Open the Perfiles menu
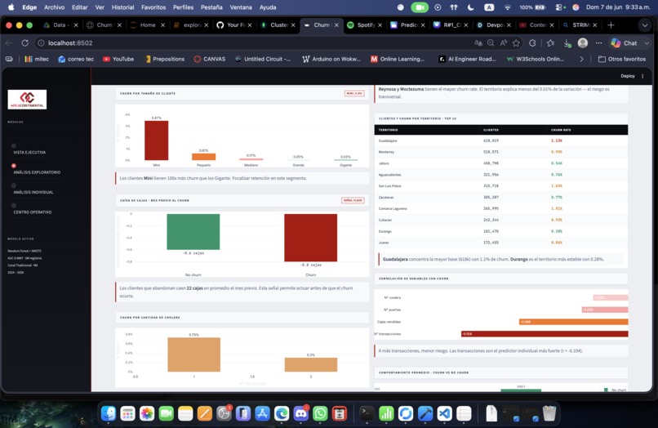658x428 pixels. click(x=184, y=7)
